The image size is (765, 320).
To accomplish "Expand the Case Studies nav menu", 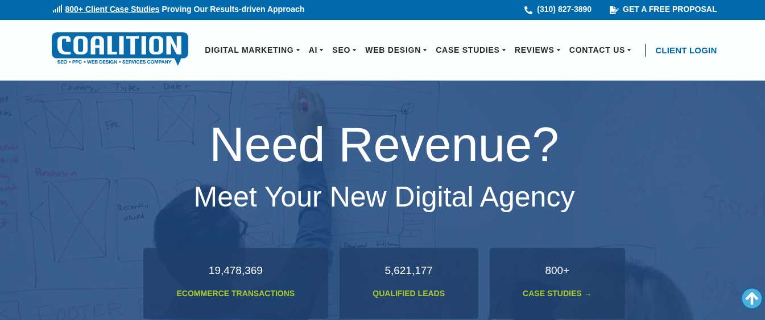I will click(x=470, y=50).
